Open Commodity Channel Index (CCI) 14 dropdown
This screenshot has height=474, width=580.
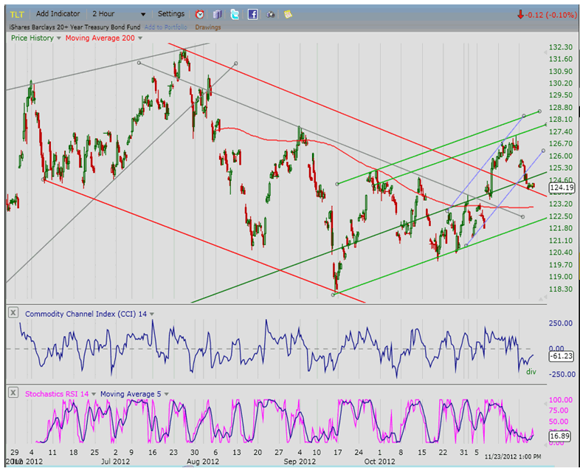152,314
